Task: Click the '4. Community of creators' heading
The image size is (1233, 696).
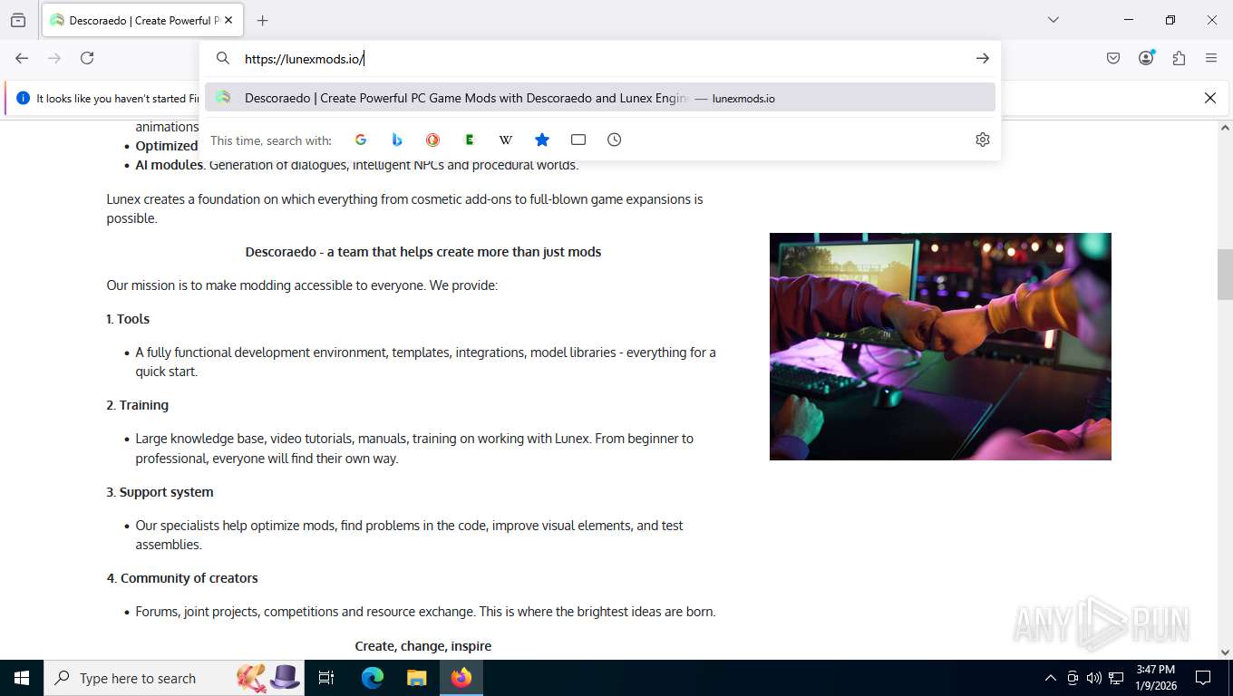Action: coord(182,578)
